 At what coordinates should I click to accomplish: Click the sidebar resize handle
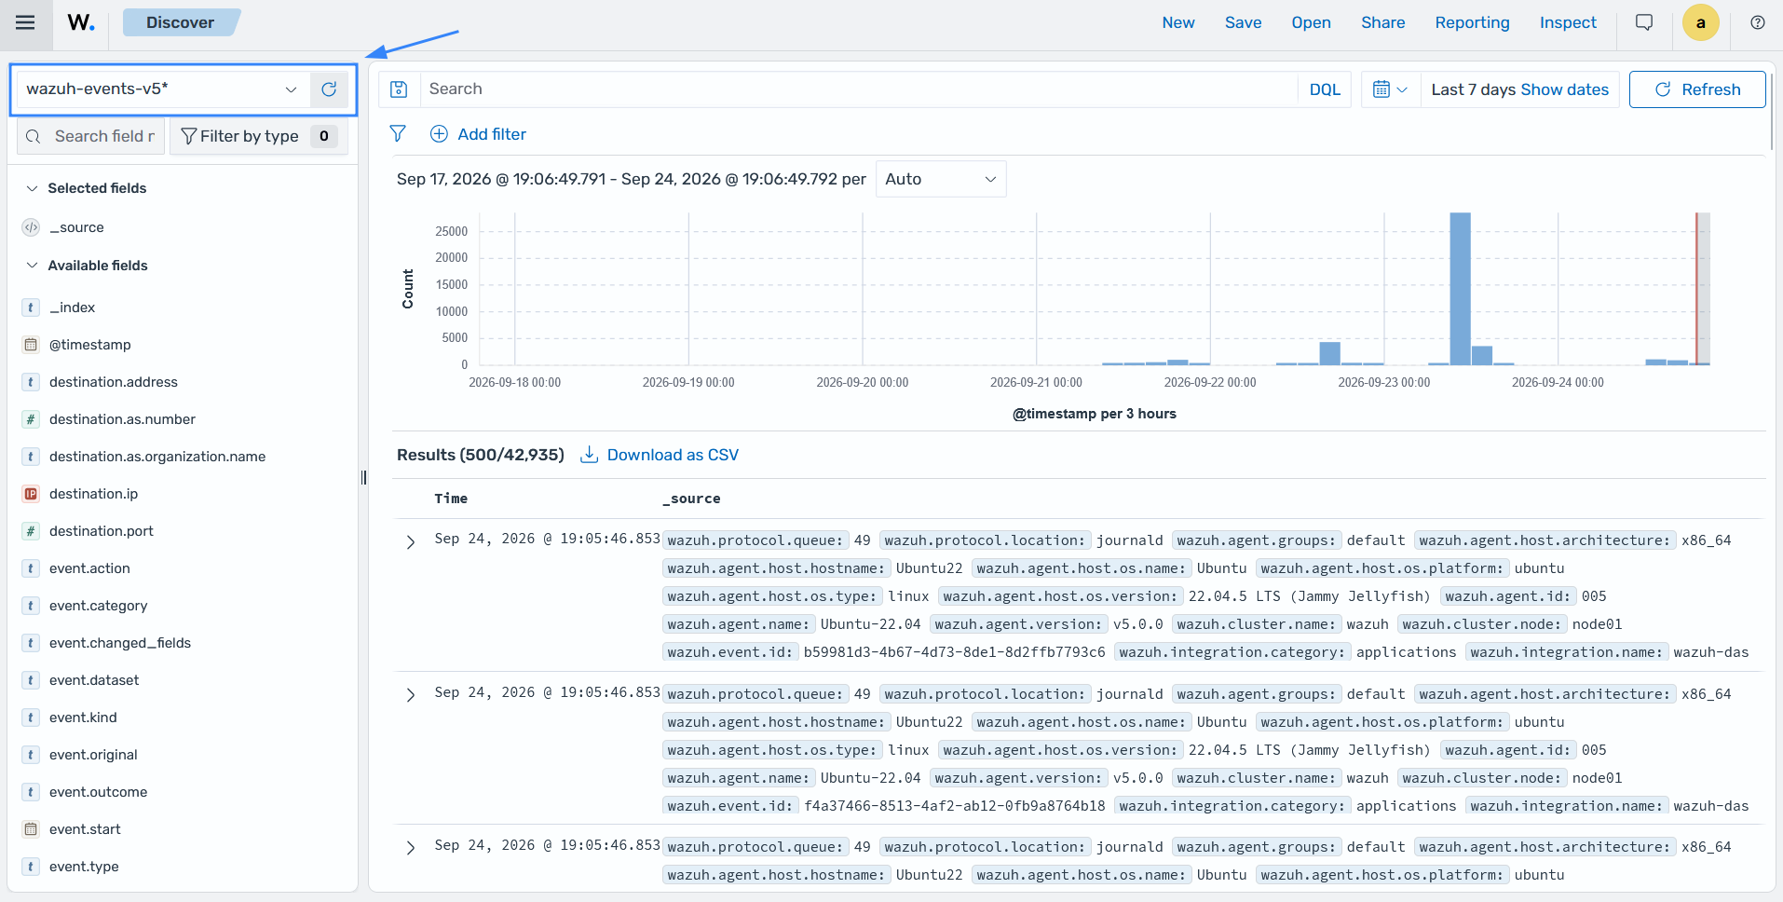(x=363, y=478)
